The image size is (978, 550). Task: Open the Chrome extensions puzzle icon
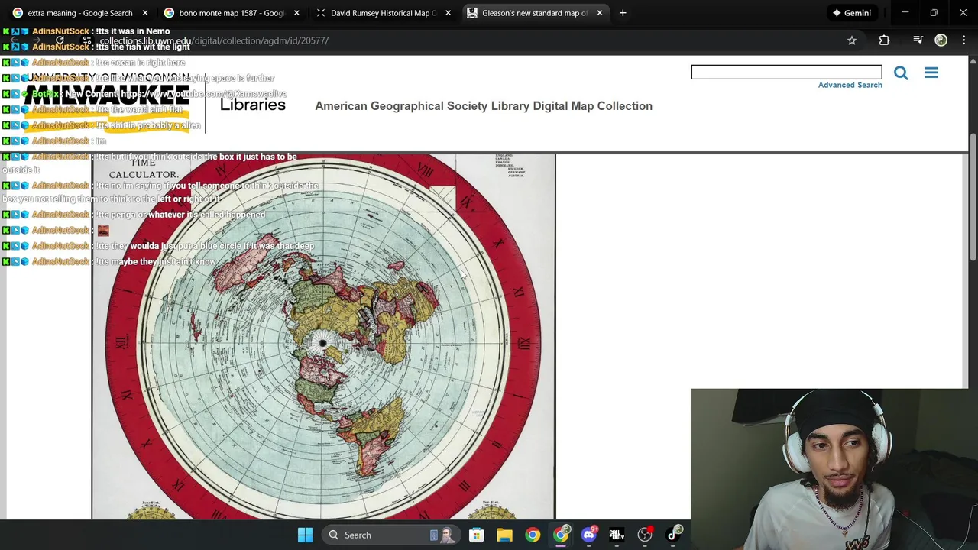point(884,40)
